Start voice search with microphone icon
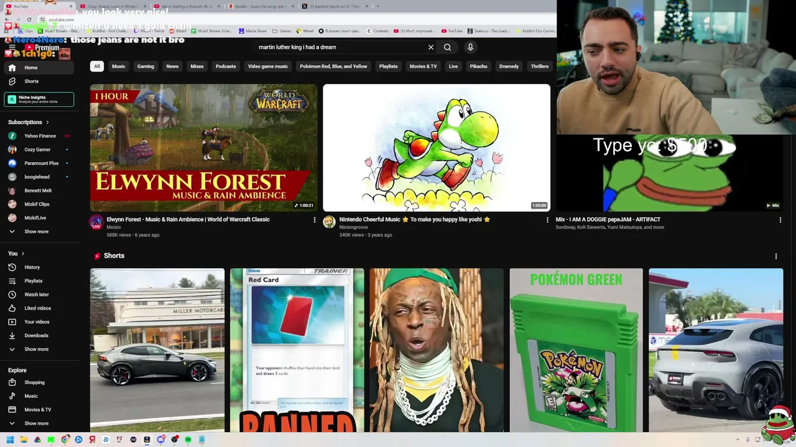 470,47
